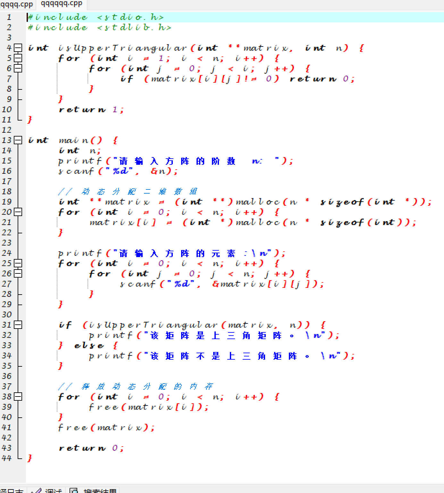
Task: Click the printf '请输入方阵的阶数 n:' line
Action: coord(176,161)
